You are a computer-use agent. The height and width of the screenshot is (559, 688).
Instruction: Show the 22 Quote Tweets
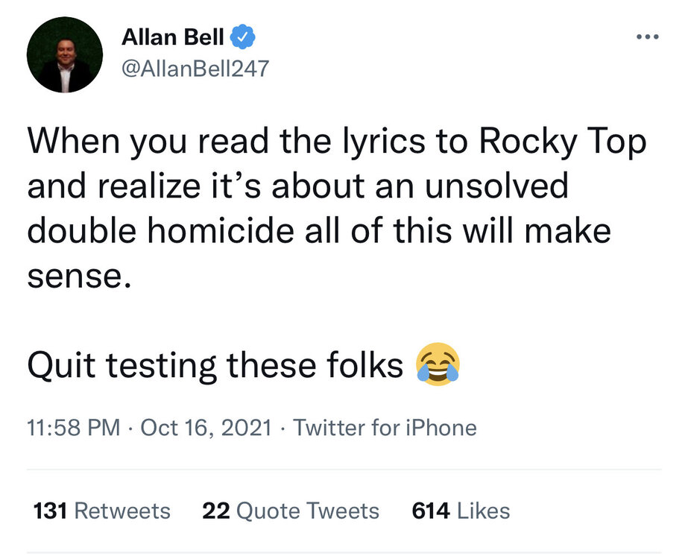point(291,511)
